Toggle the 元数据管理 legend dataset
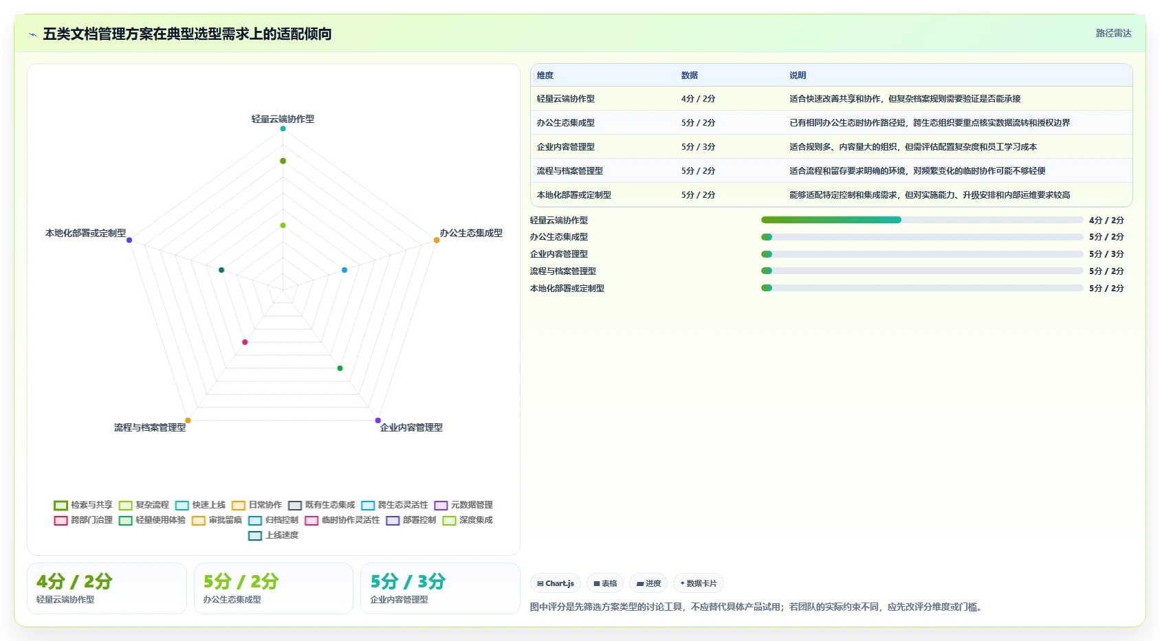This screenshot has height=641, width=1160. [463, 505]
